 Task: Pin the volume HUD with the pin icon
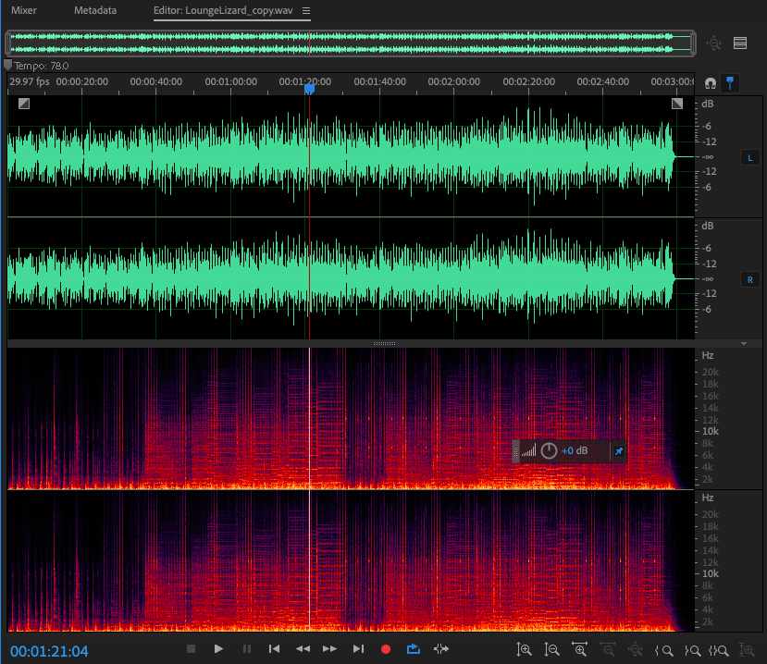pyautogui.click(x=619, y=450)
